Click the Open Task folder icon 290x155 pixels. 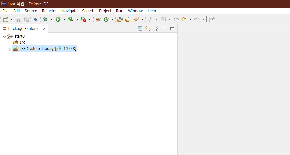[128, 19]
